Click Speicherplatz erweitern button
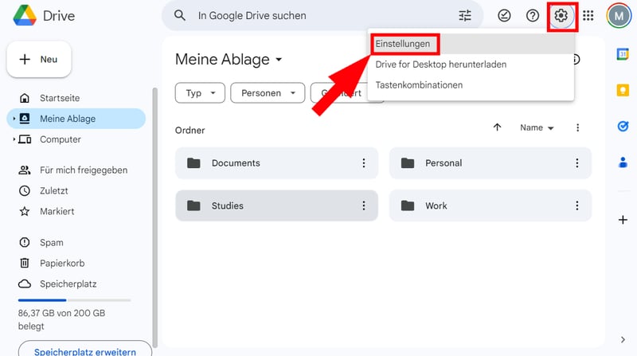Image resolution: width=637 pixels, height=356 pixels. (x=84, y=350)
